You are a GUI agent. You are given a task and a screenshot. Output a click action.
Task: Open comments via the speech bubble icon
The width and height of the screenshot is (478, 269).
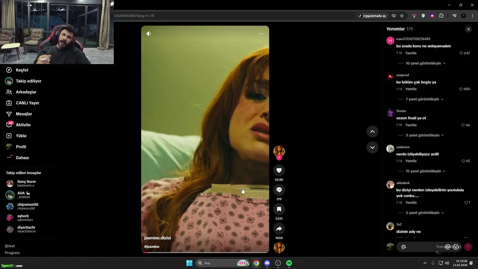(x=279, y=190)
